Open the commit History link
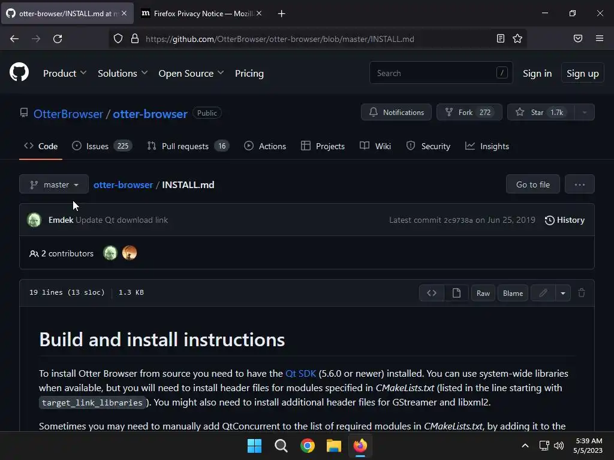The height and width of the screenshot is (460, 614). 564,220
